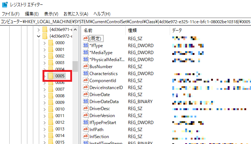Open the お気に入り(A) menu
The image size is (251, 144).
(x=76, y=14)
